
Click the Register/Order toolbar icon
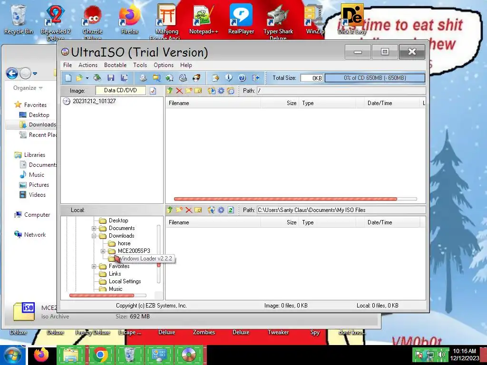(215, 78)
